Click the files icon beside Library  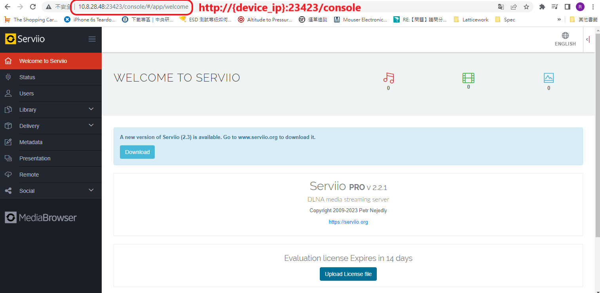[x=8, y=110]
